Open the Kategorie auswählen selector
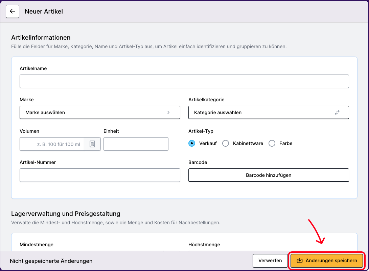Image resolution: width=369 pixels, height=271 pixels. tap(269, 112)
